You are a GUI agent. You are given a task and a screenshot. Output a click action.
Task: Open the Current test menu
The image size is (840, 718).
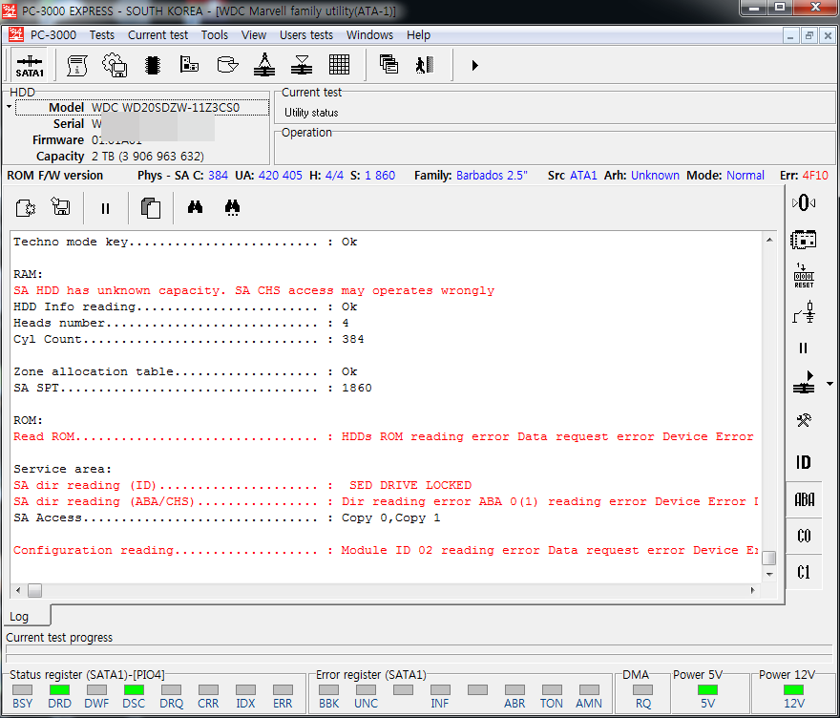[158, 35]
